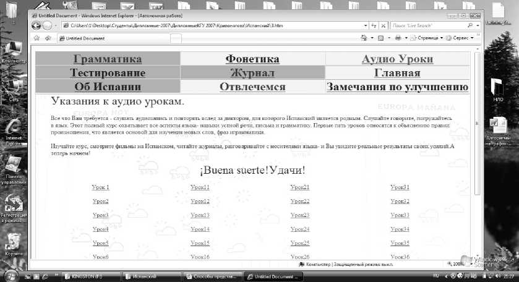519x282 pixels.
Task: Click the browser Back button
Action: click(35, 25)
